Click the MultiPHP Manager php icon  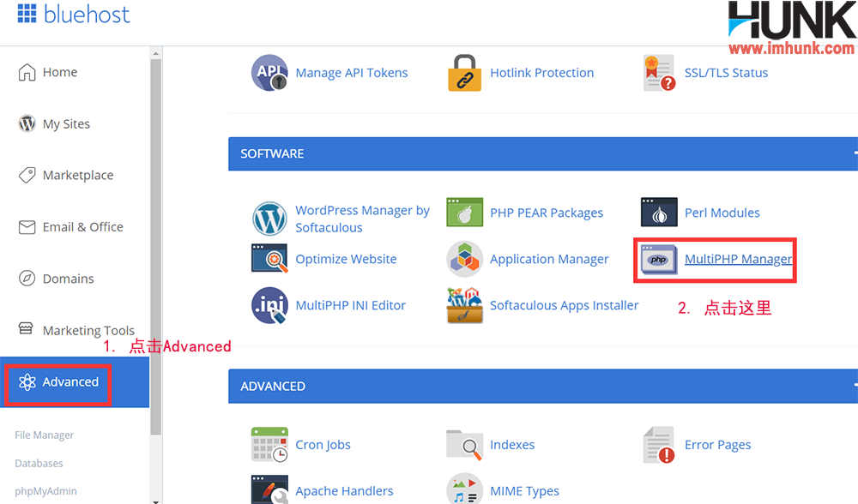pos(659,259)
